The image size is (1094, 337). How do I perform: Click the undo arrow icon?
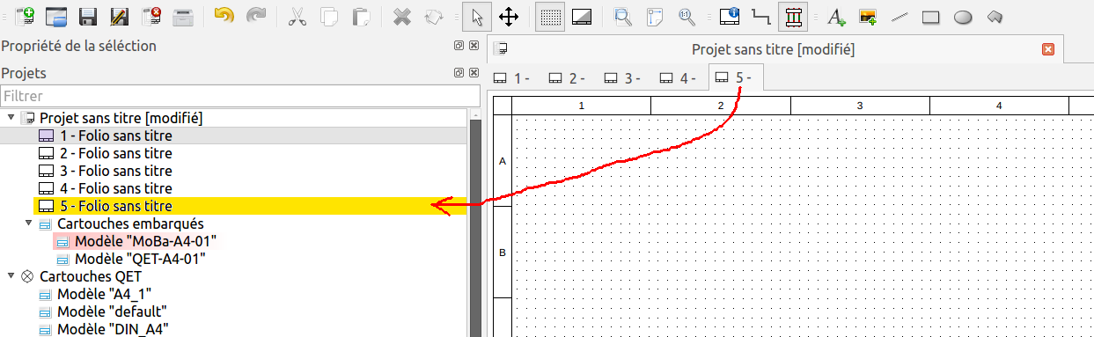click(x=224, y=16)
